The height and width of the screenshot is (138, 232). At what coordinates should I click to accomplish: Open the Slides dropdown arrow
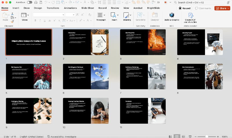click(x=28, y=15)
